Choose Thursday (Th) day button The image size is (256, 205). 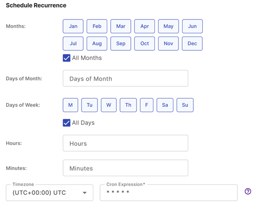(128, 105)
